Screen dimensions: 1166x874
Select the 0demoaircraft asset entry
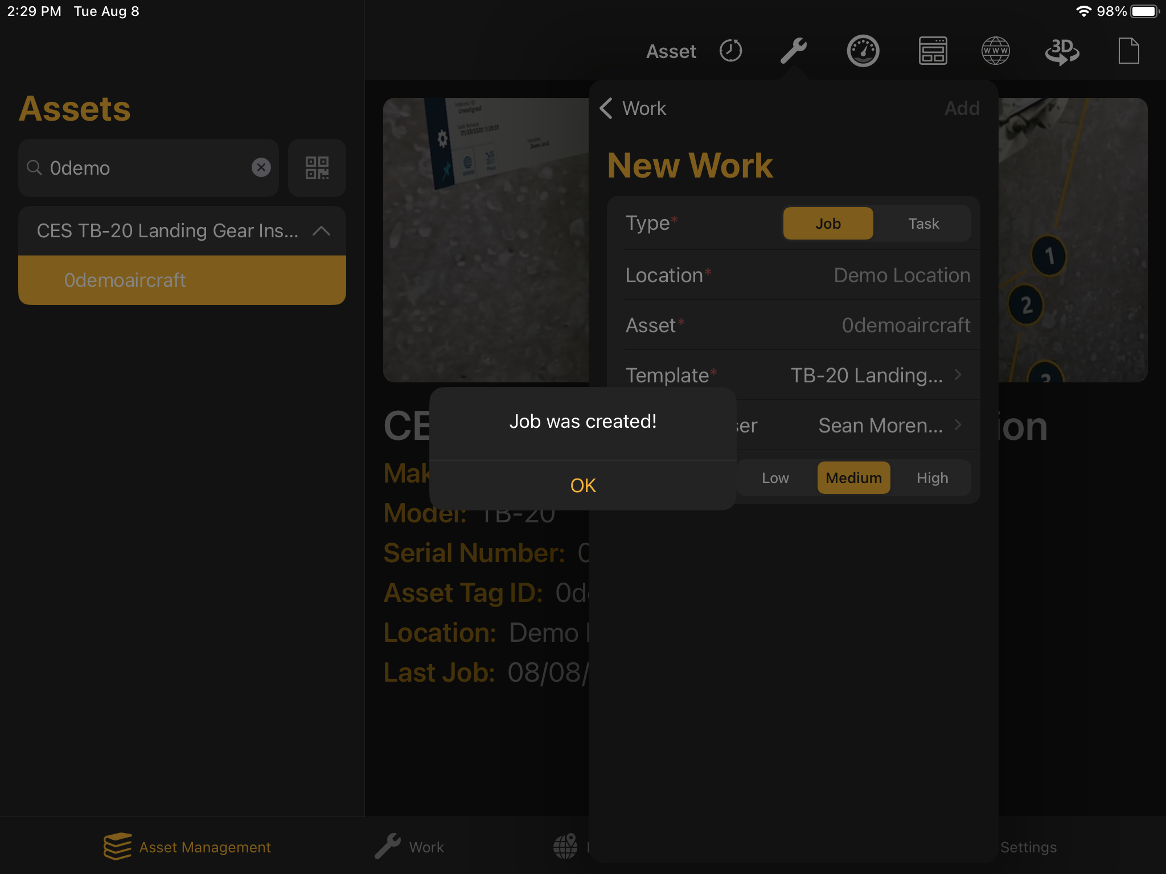click(182, 280)
